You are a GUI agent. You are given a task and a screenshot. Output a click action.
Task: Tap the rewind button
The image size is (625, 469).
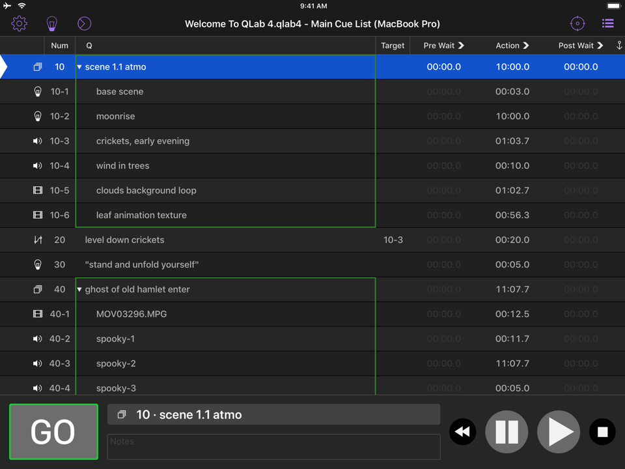pos(463,432)
